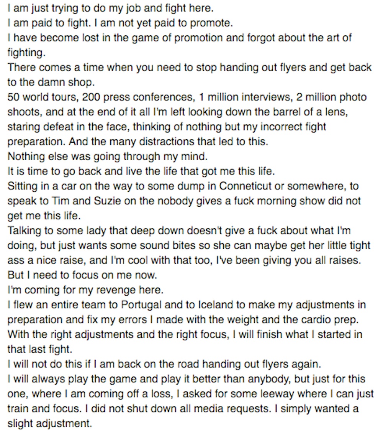
Task: Click the line 'Nothing else was going through my mind'
Action: [x=107, y=156]
